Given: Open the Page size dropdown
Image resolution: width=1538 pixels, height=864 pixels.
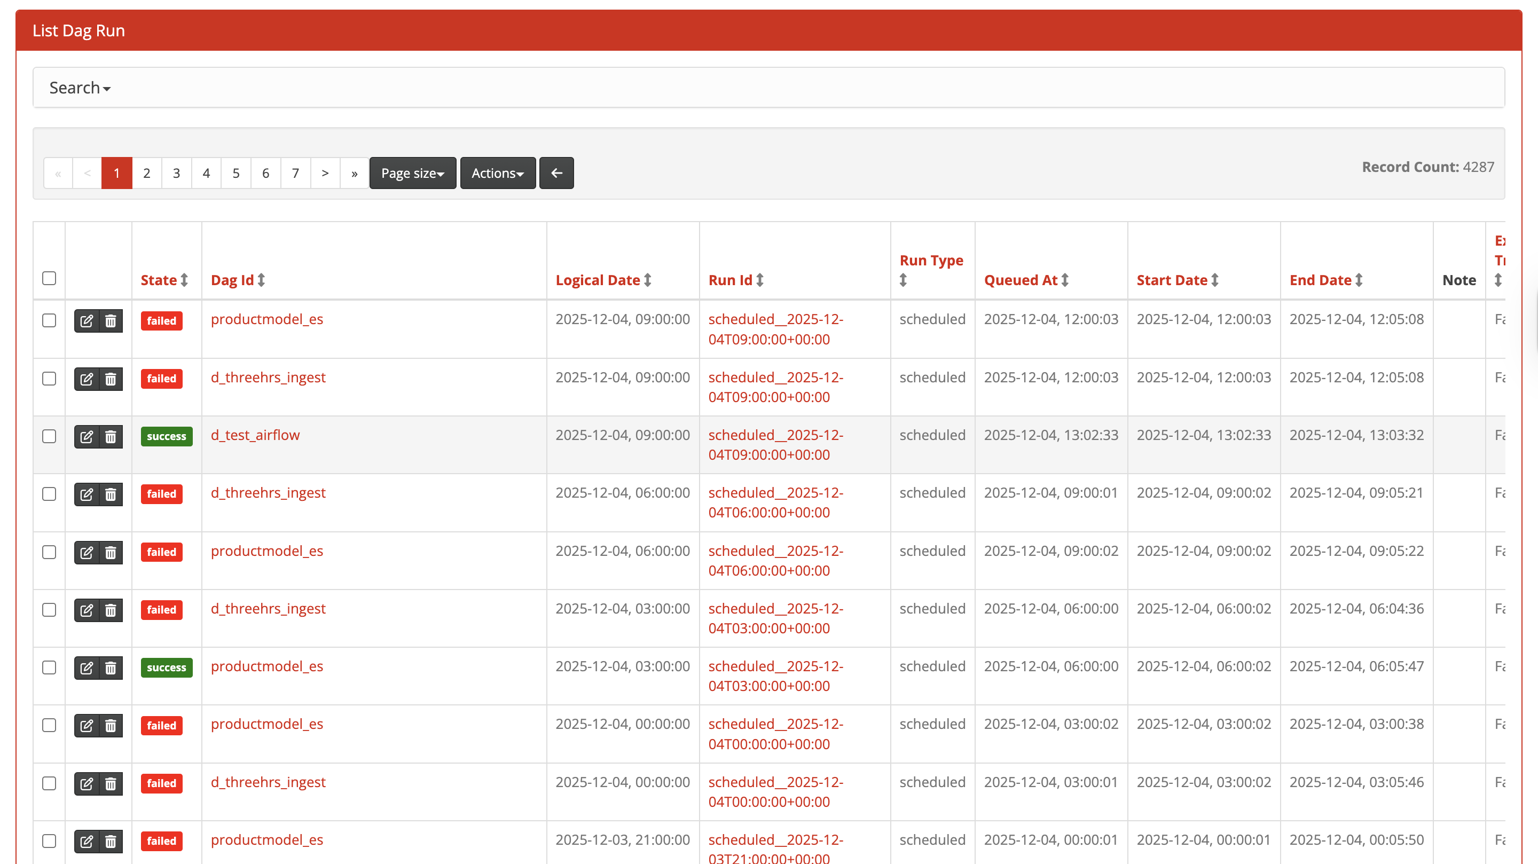Looking at the screenshot, I should pos(413,173).
